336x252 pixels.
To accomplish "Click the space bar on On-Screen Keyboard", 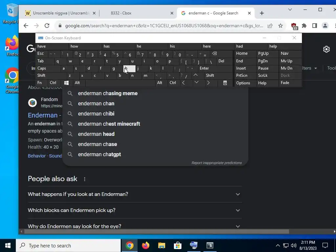I will point(120,83).
